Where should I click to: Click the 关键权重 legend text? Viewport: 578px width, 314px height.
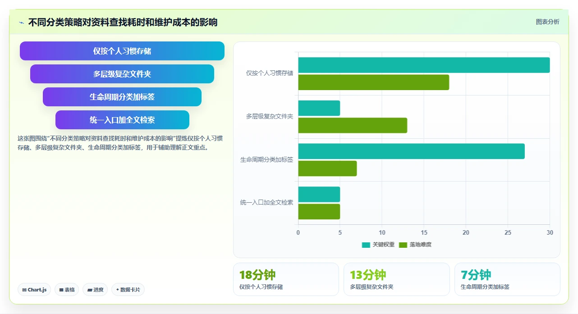click(384, 245)
